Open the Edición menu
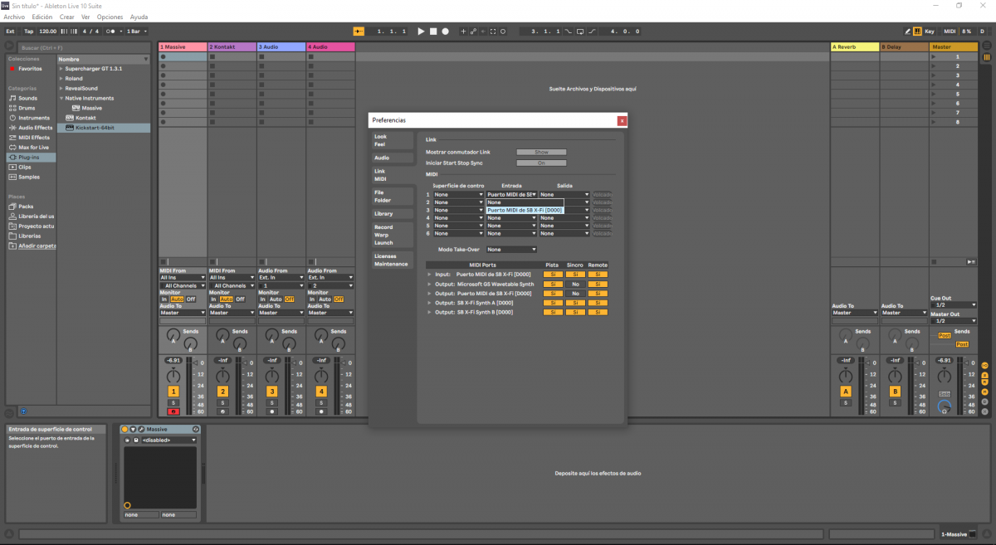Image resolution: width=996 pixels, height=545 pixels. (41, 17)
